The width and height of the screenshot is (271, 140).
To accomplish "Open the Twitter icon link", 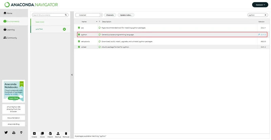I will [x=6, y=133].
